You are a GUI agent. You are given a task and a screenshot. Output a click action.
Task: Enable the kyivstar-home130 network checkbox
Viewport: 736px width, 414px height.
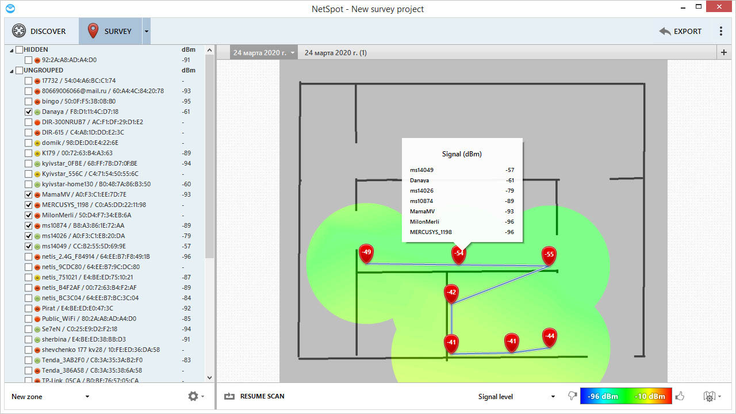click(29, 184)
